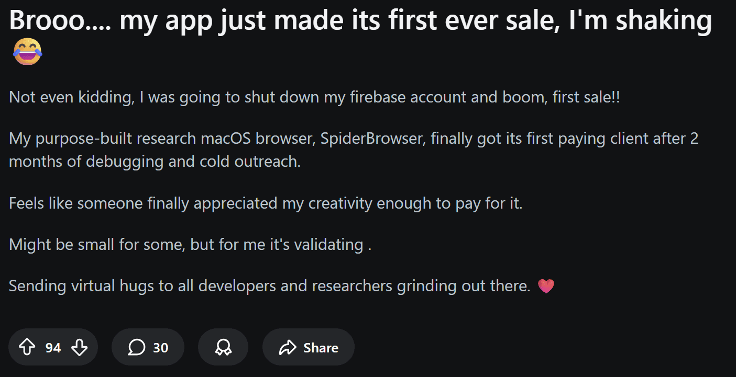This screenshot has width=736, height=377.
Task: Click the vote count showing 94
Action: [52, 347]
